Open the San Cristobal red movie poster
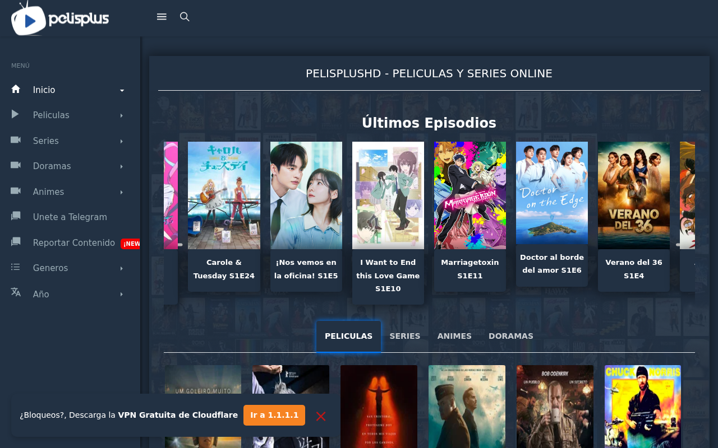This screenshot has height=448, width=718. click(379, 407)
